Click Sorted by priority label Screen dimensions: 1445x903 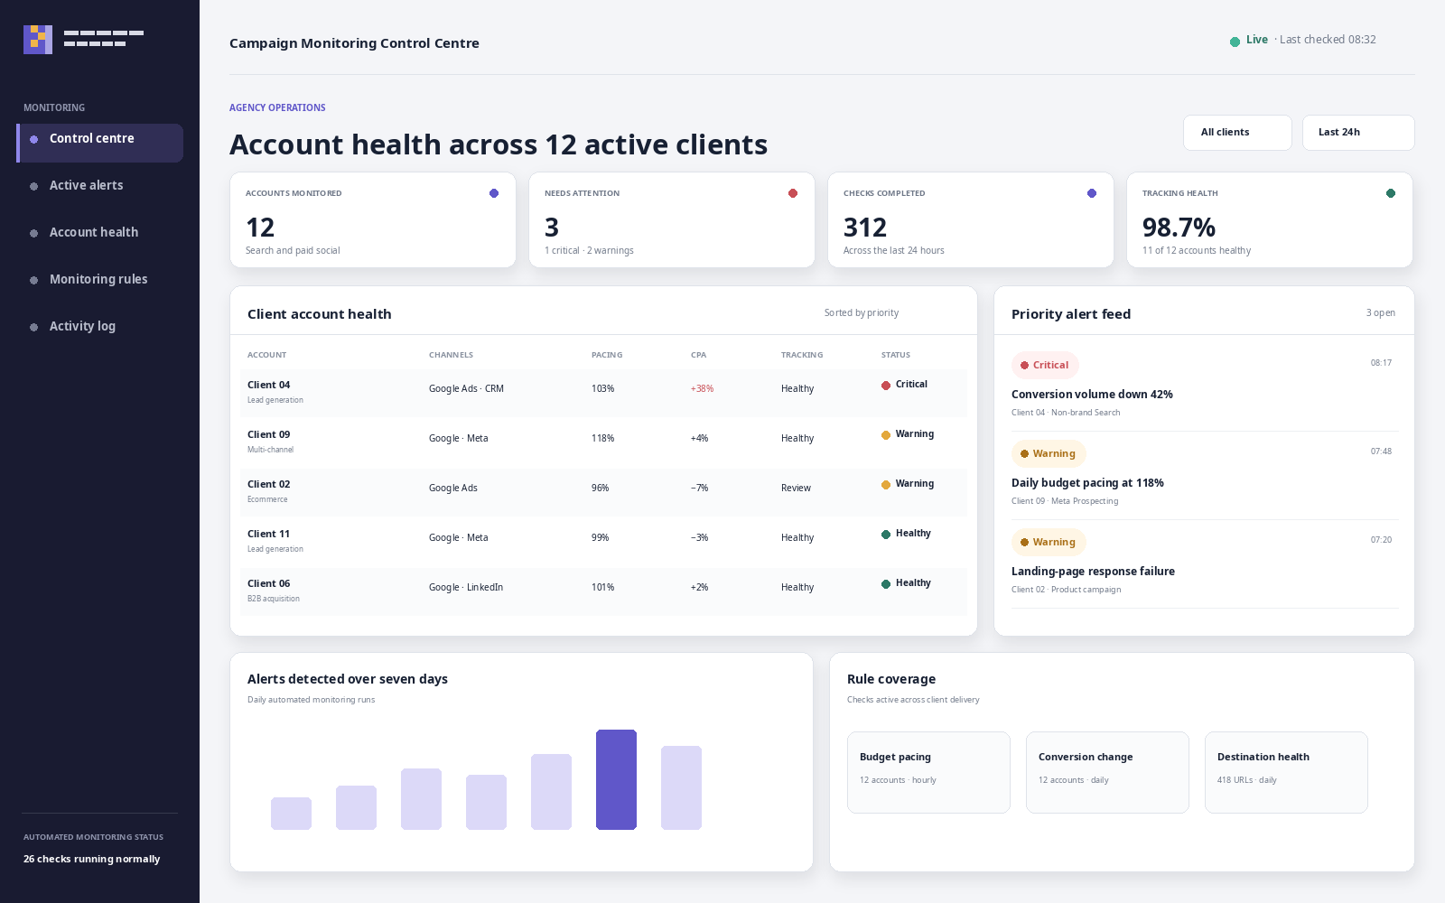coord(862,313)
